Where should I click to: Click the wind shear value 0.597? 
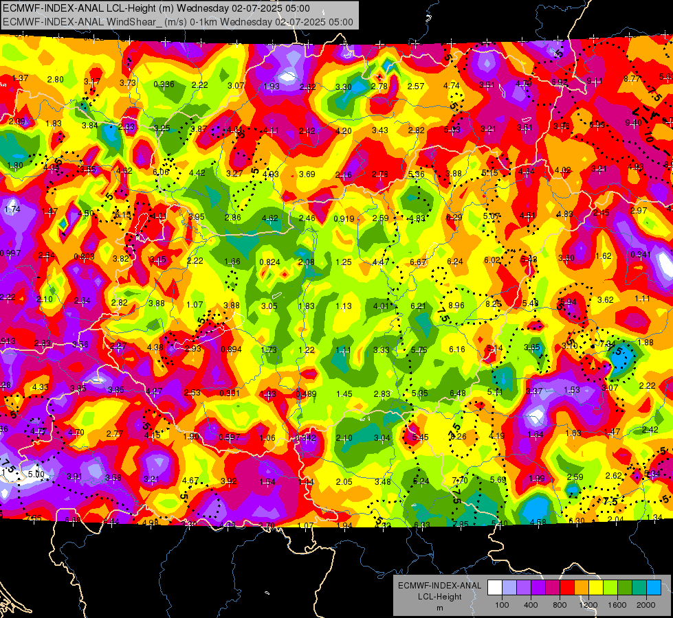pos(229,437)
